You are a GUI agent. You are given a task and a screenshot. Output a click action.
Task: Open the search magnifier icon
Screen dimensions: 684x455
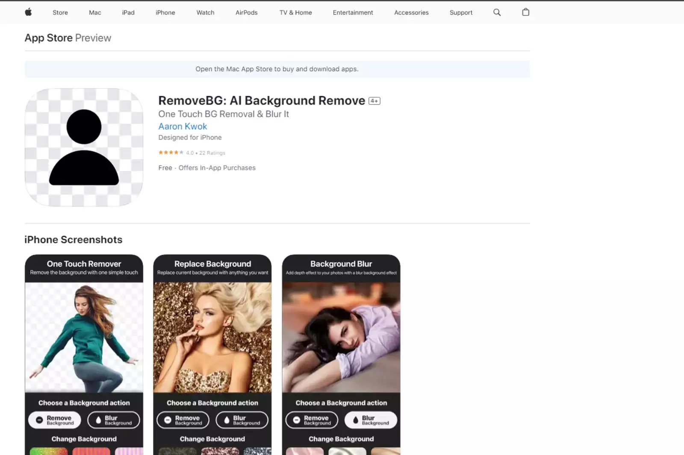point(497,12)
